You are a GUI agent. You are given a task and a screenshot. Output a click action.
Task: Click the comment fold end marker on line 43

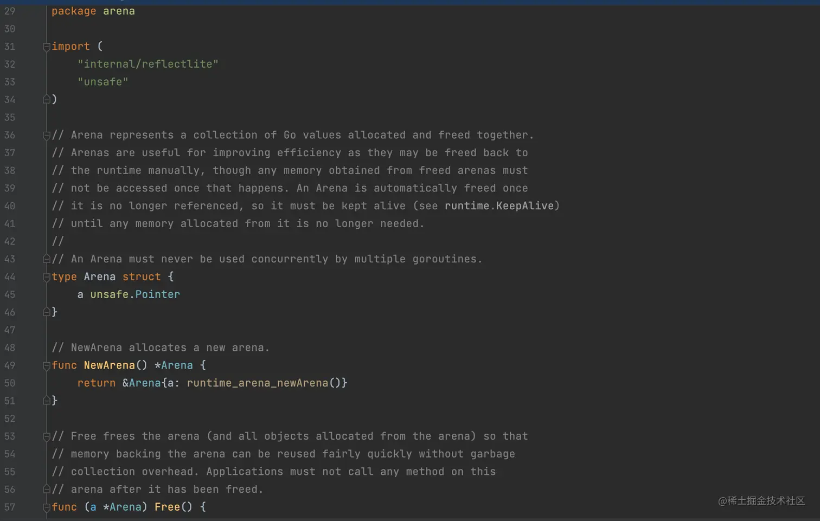(47, 259)
